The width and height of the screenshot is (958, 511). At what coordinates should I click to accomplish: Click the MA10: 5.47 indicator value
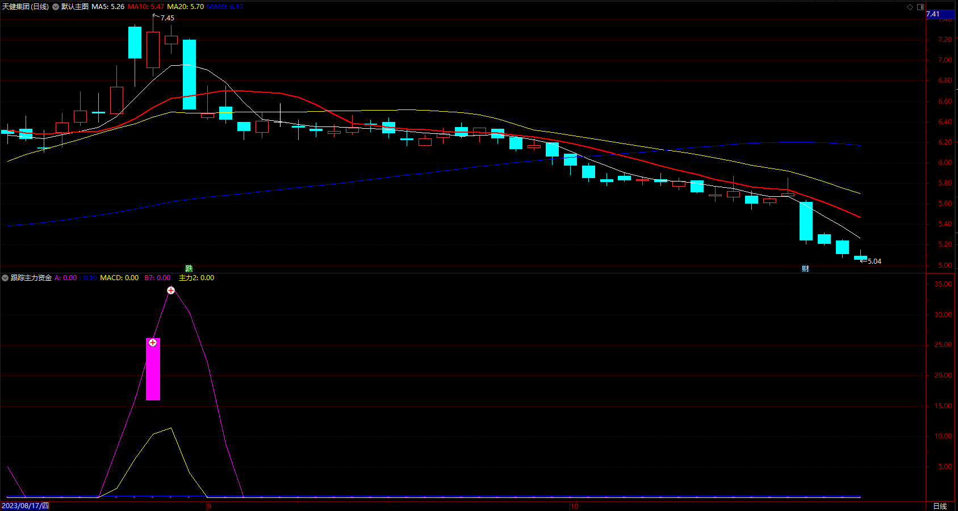[146, 7]
